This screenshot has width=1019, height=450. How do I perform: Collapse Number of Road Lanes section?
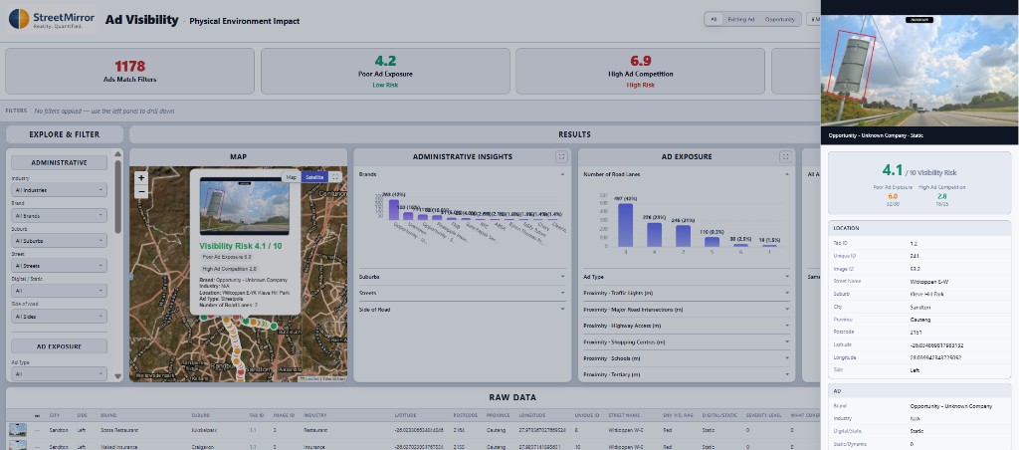(687, 174)
